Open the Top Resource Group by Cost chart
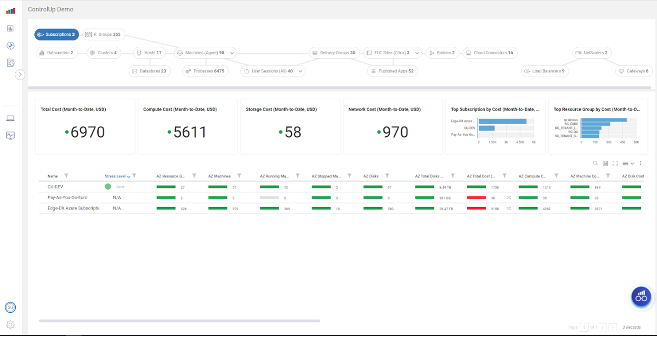Image resolution: width=657 pixels, height=338 pixels. [x=598, y=127]
